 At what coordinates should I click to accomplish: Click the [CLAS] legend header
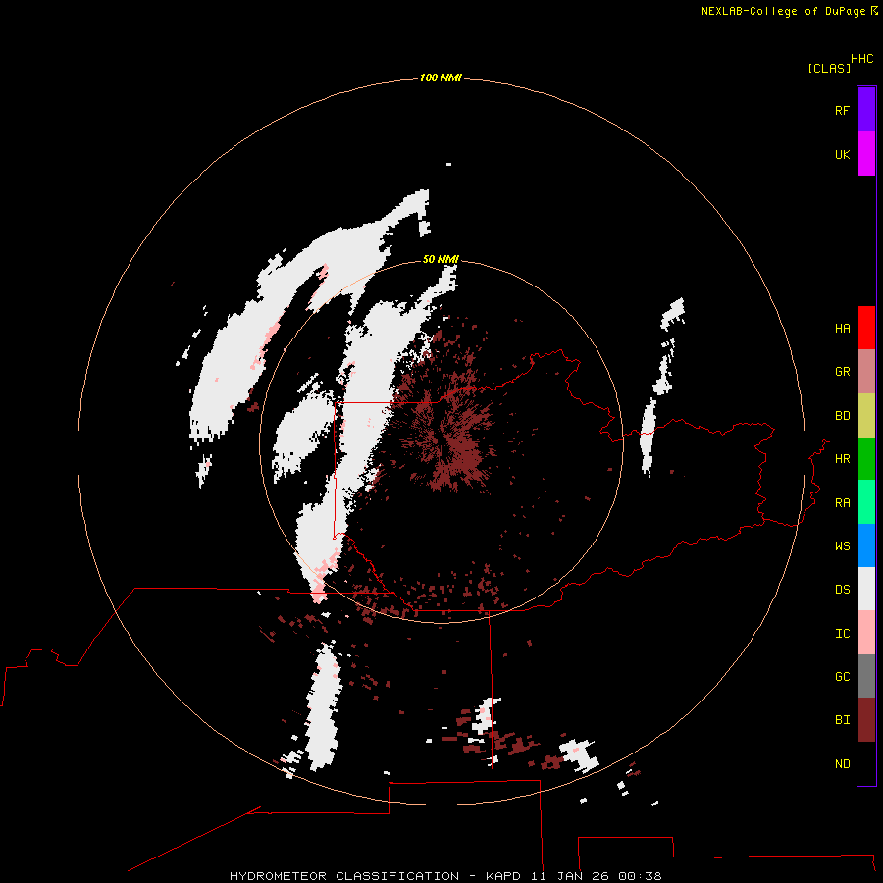[x=829, y=69]
